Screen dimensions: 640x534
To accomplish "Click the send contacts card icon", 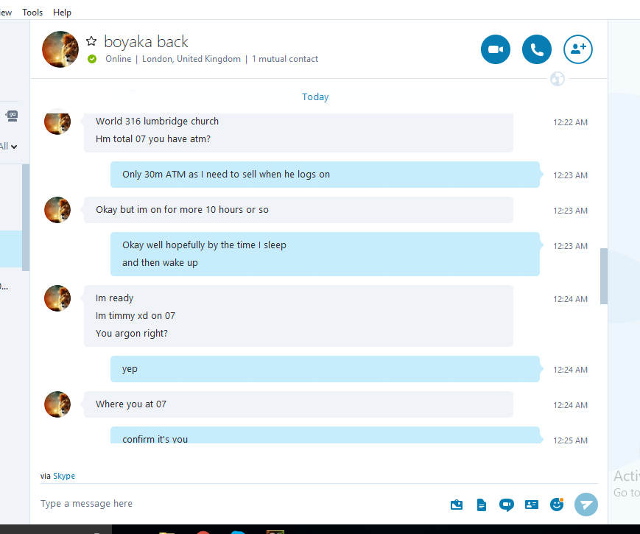I will 532,505.
